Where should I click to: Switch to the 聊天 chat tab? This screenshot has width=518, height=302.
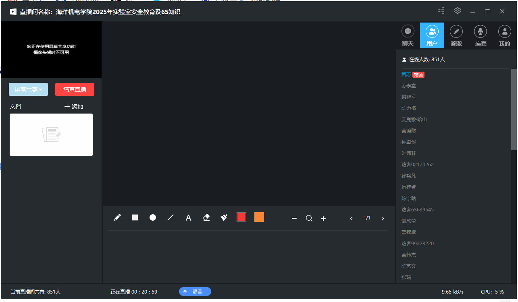[x=408, y=35]
